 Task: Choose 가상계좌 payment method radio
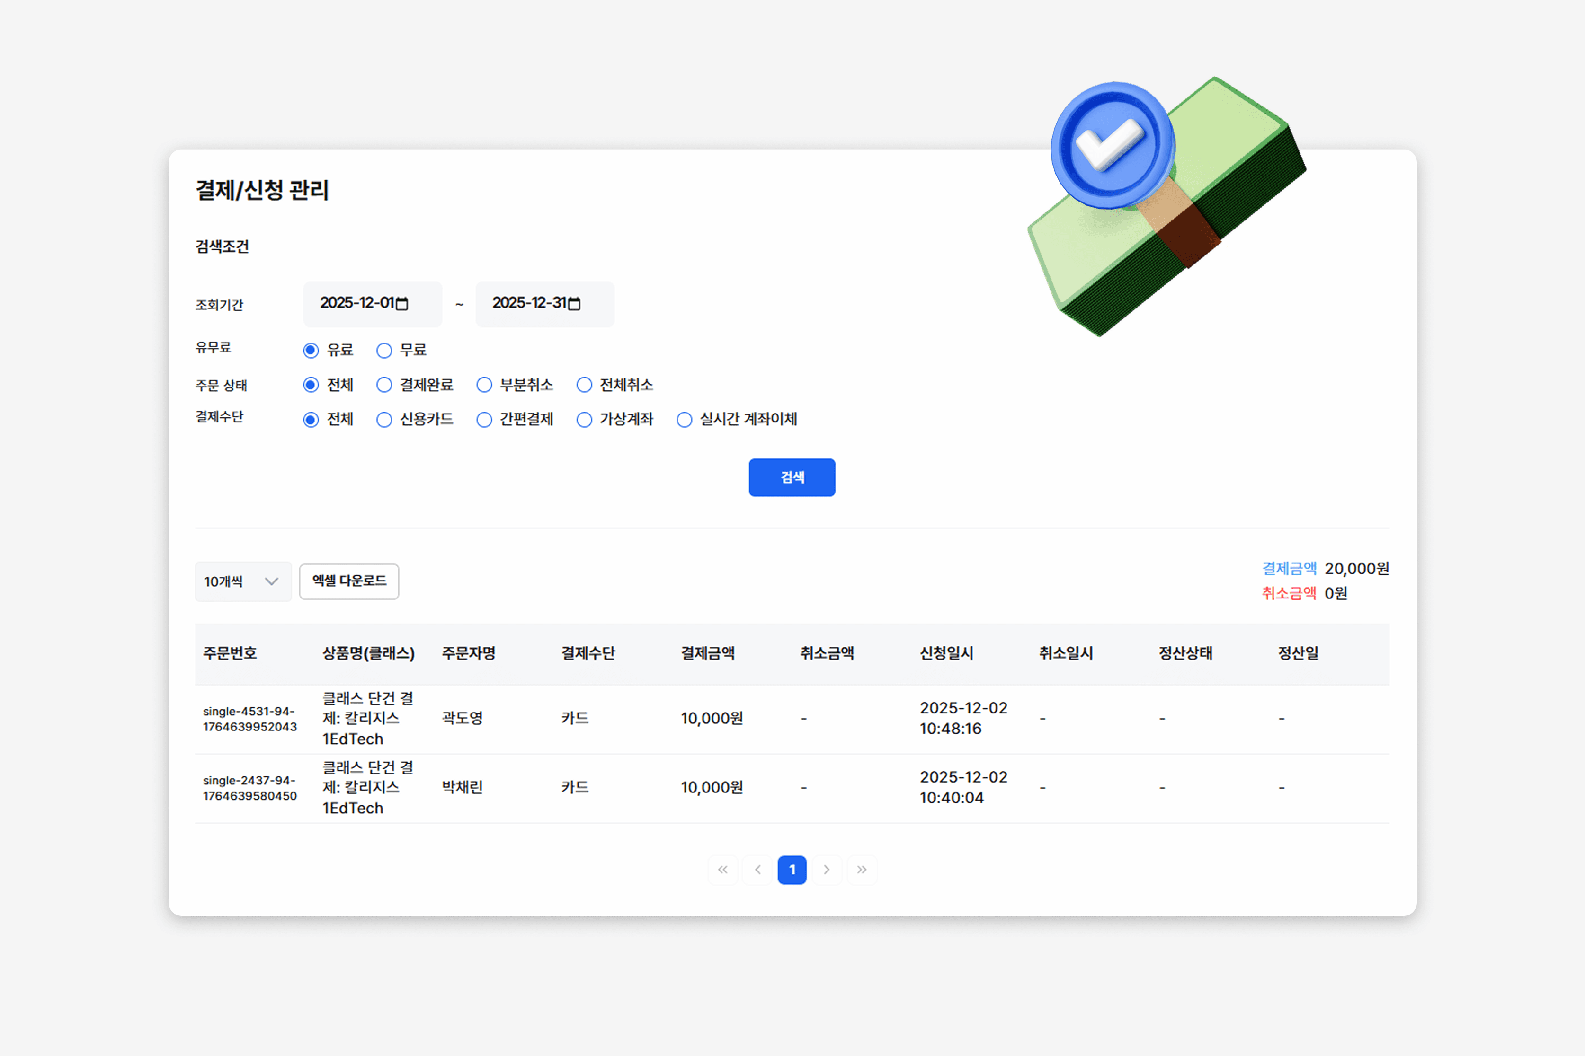pos(584,420)
